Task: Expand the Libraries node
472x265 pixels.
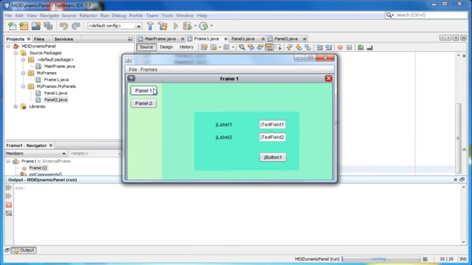Action: click(16, 107)
